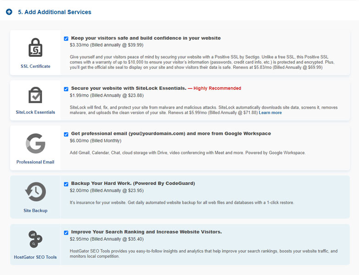This screenshot has height=275, width=359.
Task: Click 'Improve Your Search Ranking' title text
Action: (146, 232)
